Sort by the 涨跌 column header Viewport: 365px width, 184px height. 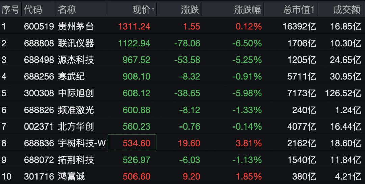point(190,9)
